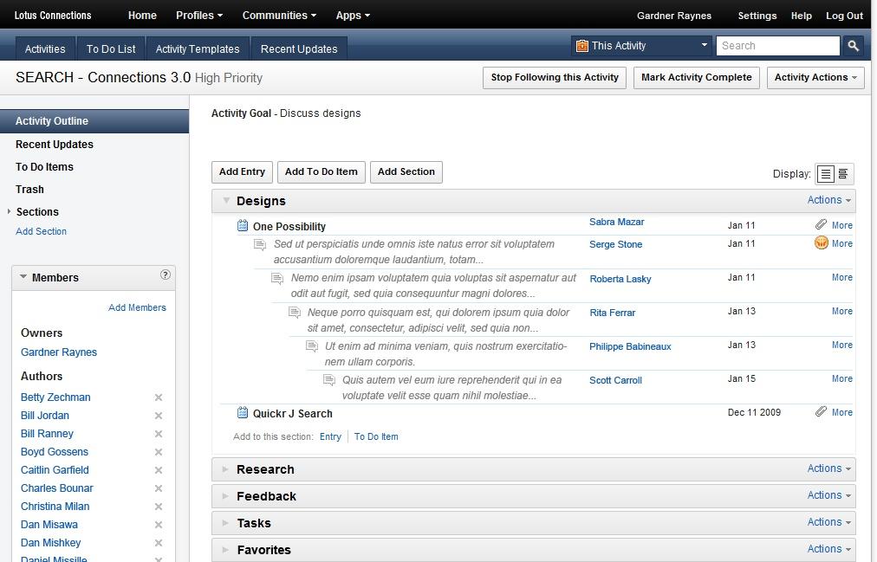Viewport: 877px width, 562px height.
Task: Click To Do Item link under Designs
Action: pyautogui.click(x=376, y=436)
